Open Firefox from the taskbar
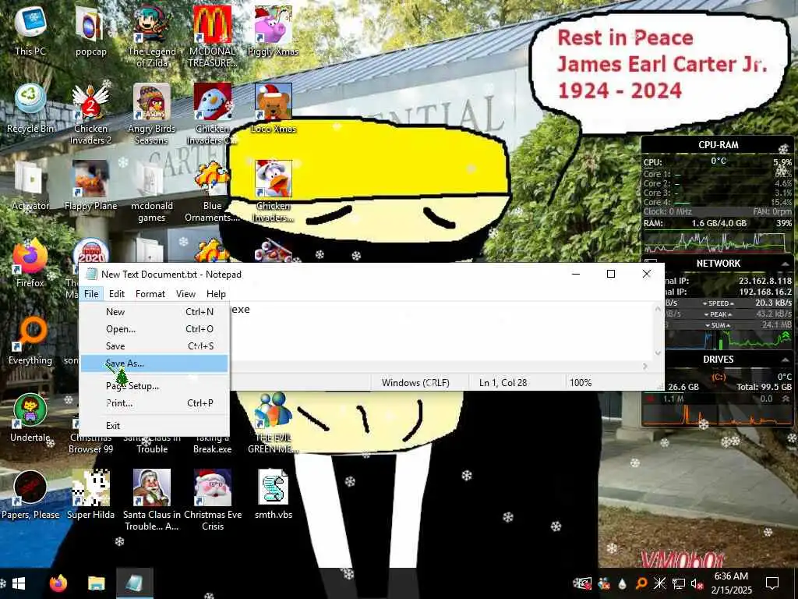The width and height of the screenshot is (798, 599). tap(58, 583)
